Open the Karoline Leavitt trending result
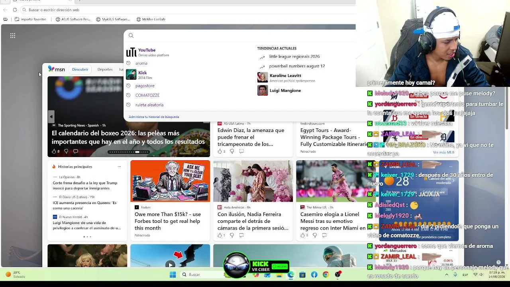Screen dimensions: 510x287 pos(285,77)
